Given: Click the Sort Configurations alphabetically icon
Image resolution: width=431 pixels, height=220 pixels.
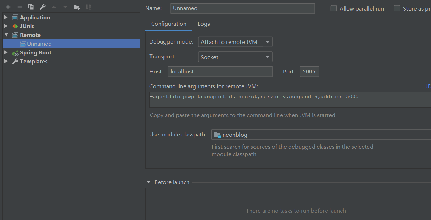Looking at the screenshot, I should pyautogui.click(x=89, y=7).
